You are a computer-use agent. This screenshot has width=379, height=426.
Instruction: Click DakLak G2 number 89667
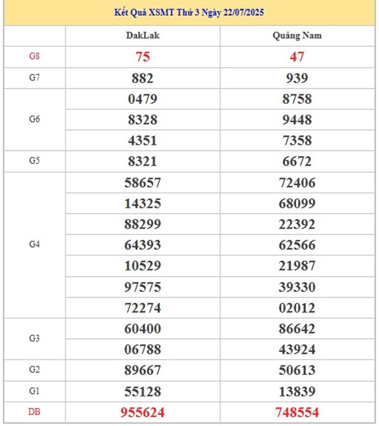(x=143, y=370)
